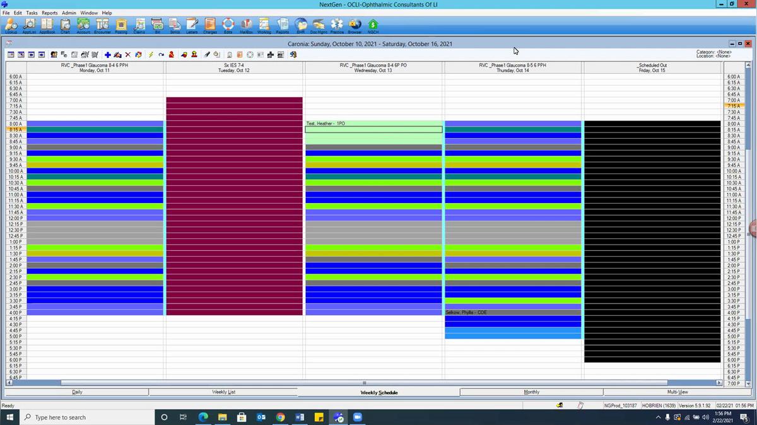Open the Claims module
Screen dimensions: 757x425
click(x=139, y=25)
